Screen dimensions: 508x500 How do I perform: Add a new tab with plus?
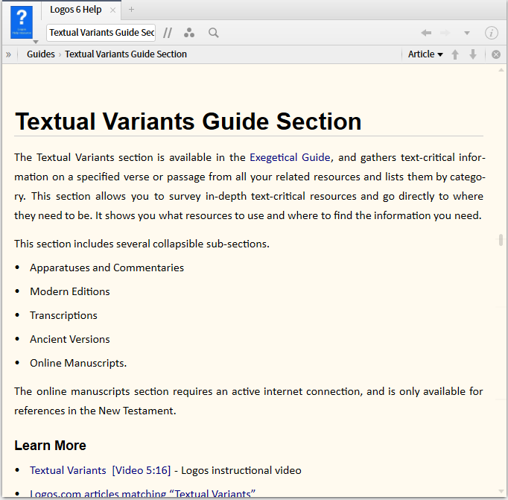[131, 10]
